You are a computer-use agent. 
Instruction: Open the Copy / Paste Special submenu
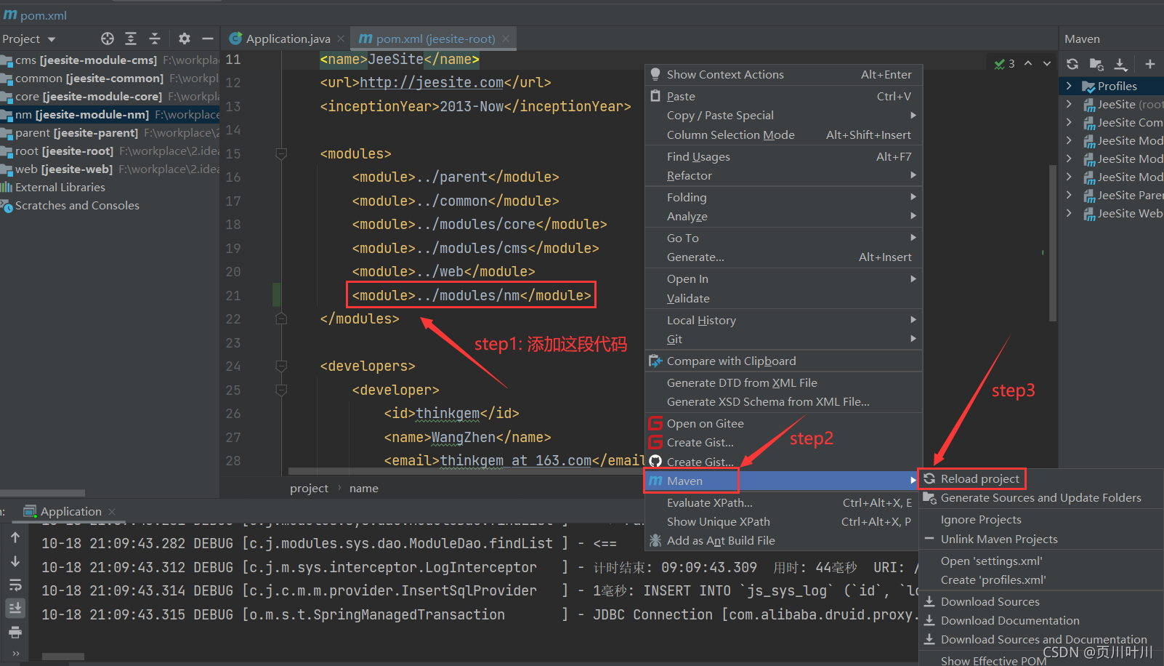[783, 115]
